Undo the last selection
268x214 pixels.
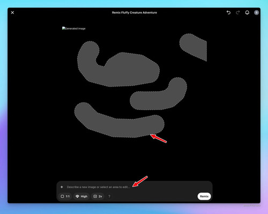[228, 12]
